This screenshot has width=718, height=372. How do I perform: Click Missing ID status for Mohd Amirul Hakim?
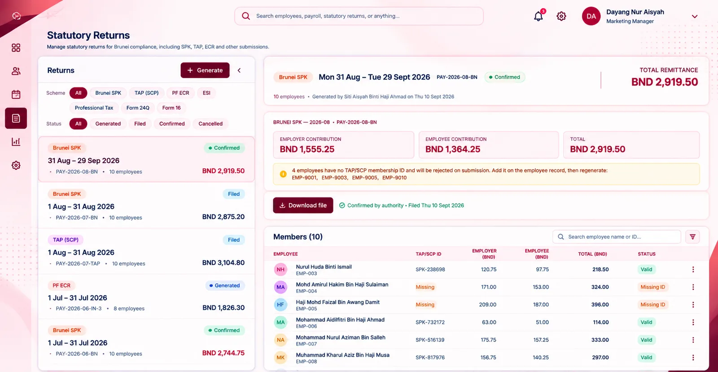pyautogui.click(x=653, y=287)
